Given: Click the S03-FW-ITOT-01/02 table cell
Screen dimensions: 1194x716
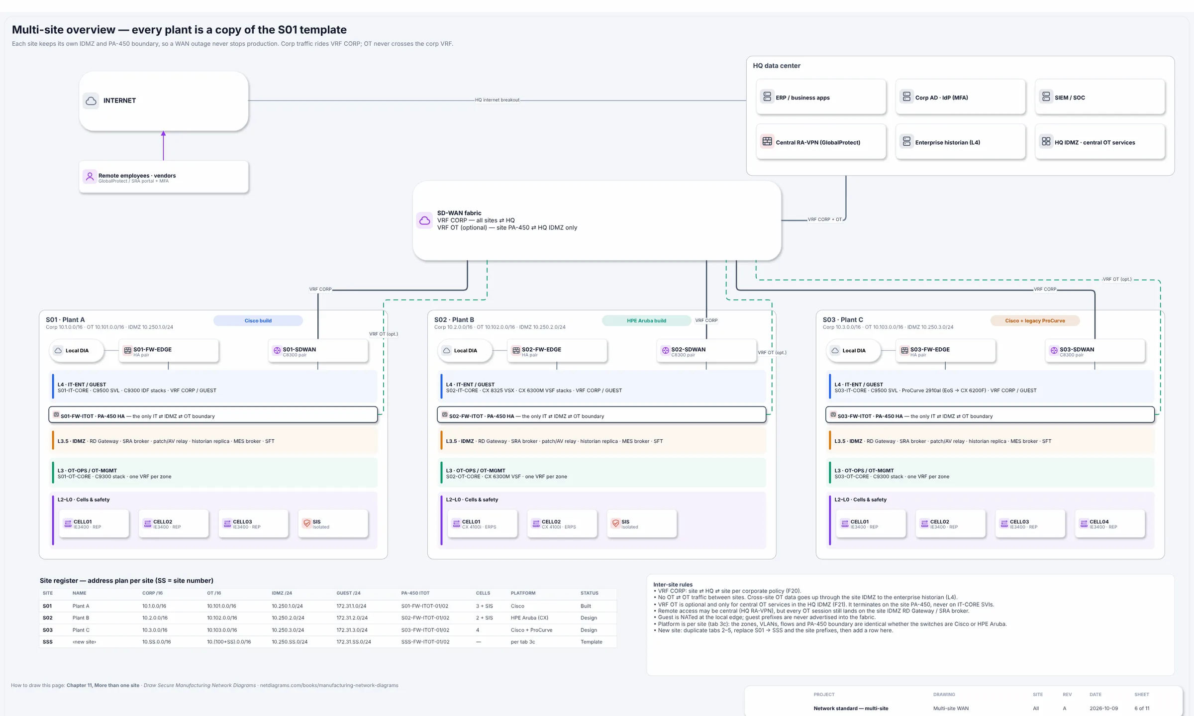Looking at the screenshot, I should (x=425, y=630).
